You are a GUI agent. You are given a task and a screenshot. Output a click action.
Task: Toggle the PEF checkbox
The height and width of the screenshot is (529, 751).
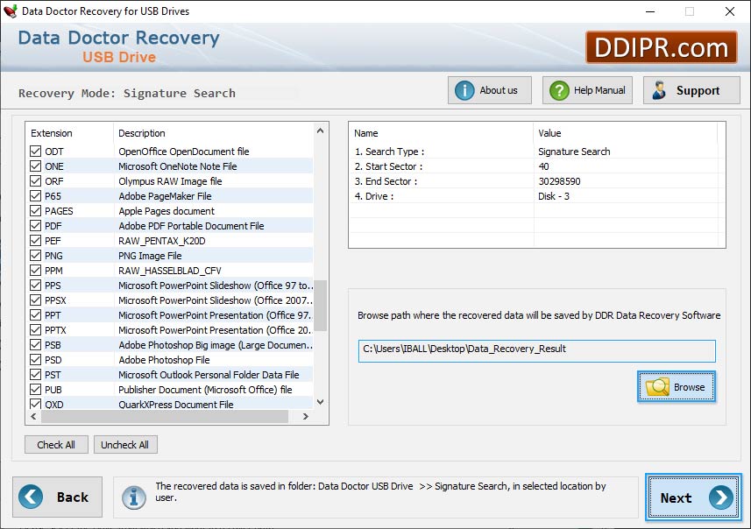[35, 240]
